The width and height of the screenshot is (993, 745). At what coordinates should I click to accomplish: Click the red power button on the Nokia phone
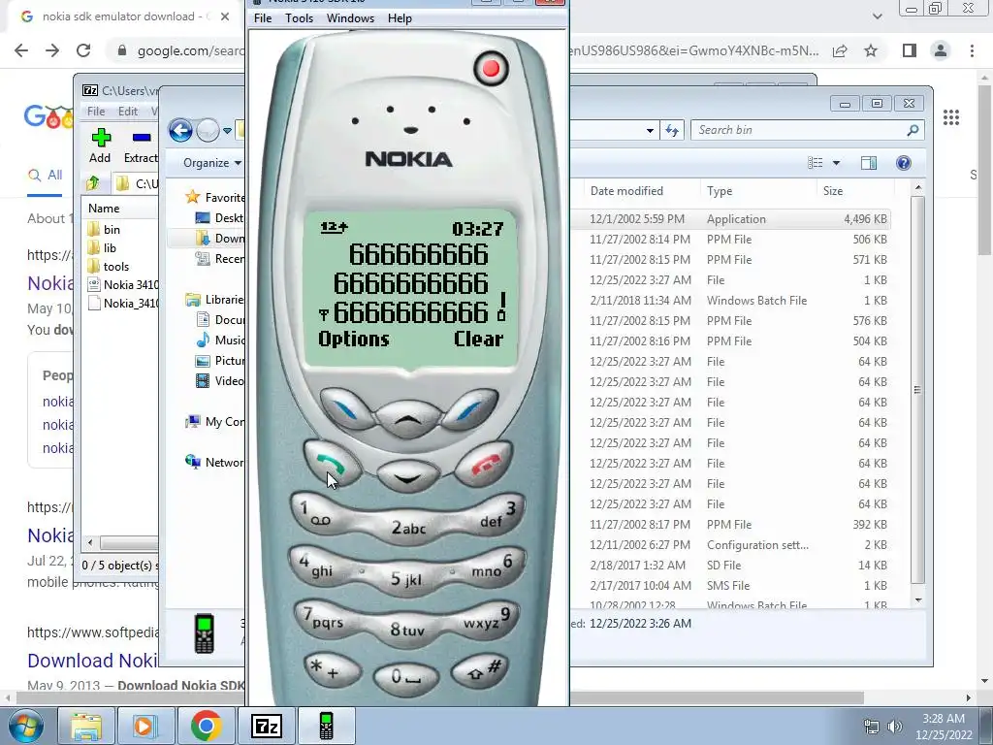pyautogui.click(x=491, y=69)
